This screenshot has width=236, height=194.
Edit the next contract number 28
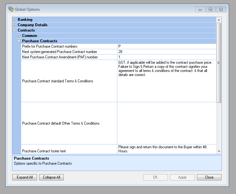click(x=167, y=52)
